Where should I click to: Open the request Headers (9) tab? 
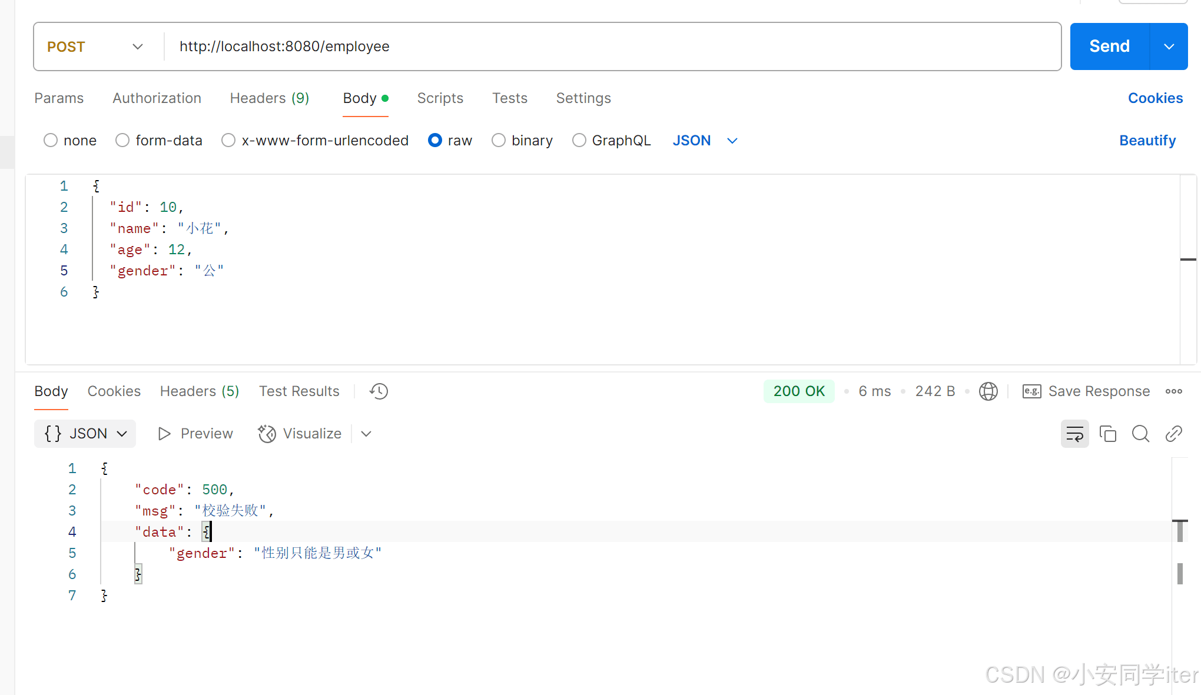click(x=270, y=98)
